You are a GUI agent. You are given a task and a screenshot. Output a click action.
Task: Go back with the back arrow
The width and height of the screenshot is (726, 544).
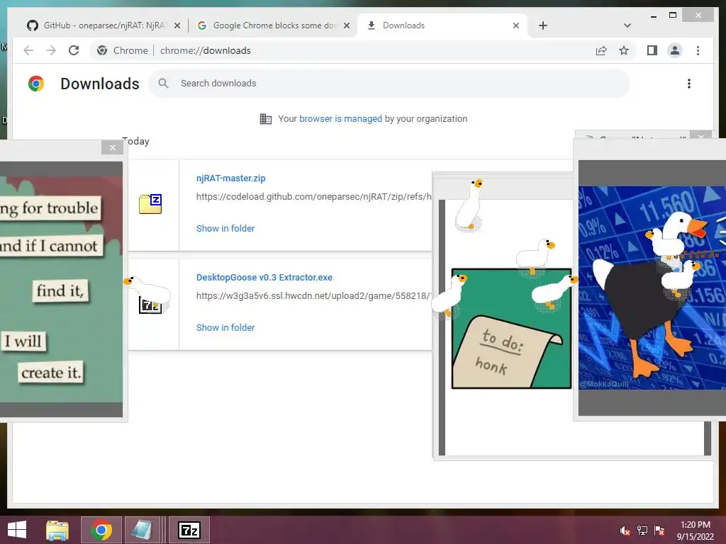coord(28,50)
